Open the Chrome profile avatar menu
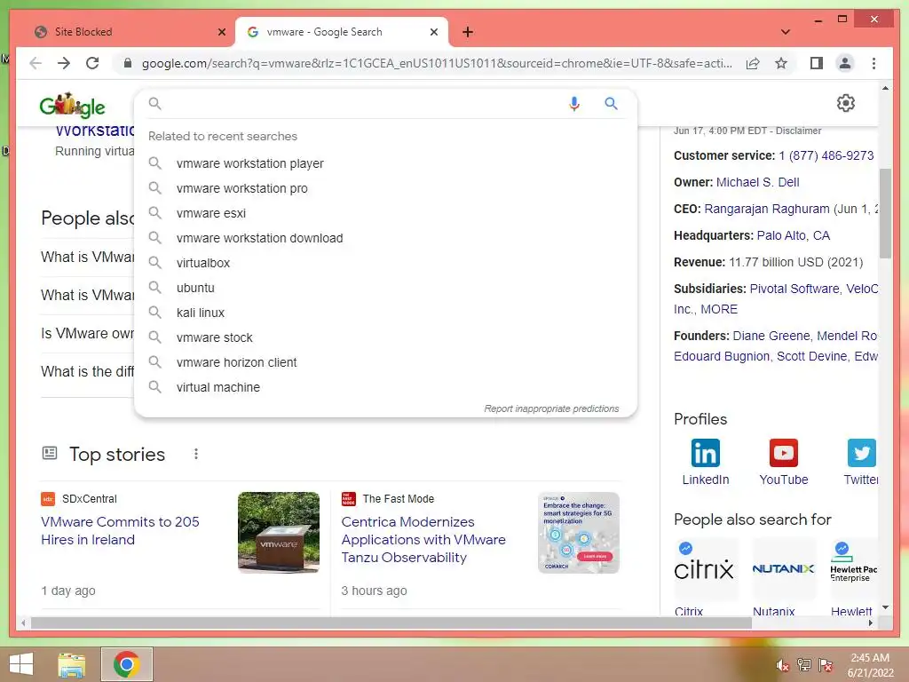The image size is (909, 682). tap(845, 63)
